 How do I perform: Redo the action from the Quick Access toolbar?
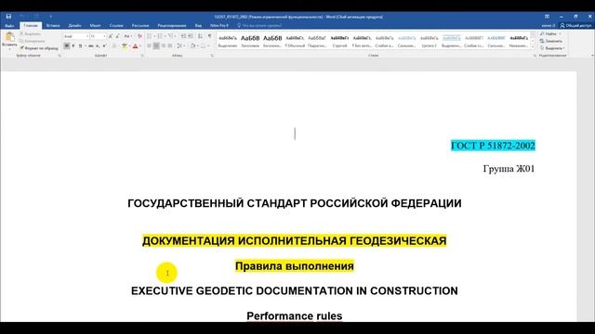tap(36, 17)
